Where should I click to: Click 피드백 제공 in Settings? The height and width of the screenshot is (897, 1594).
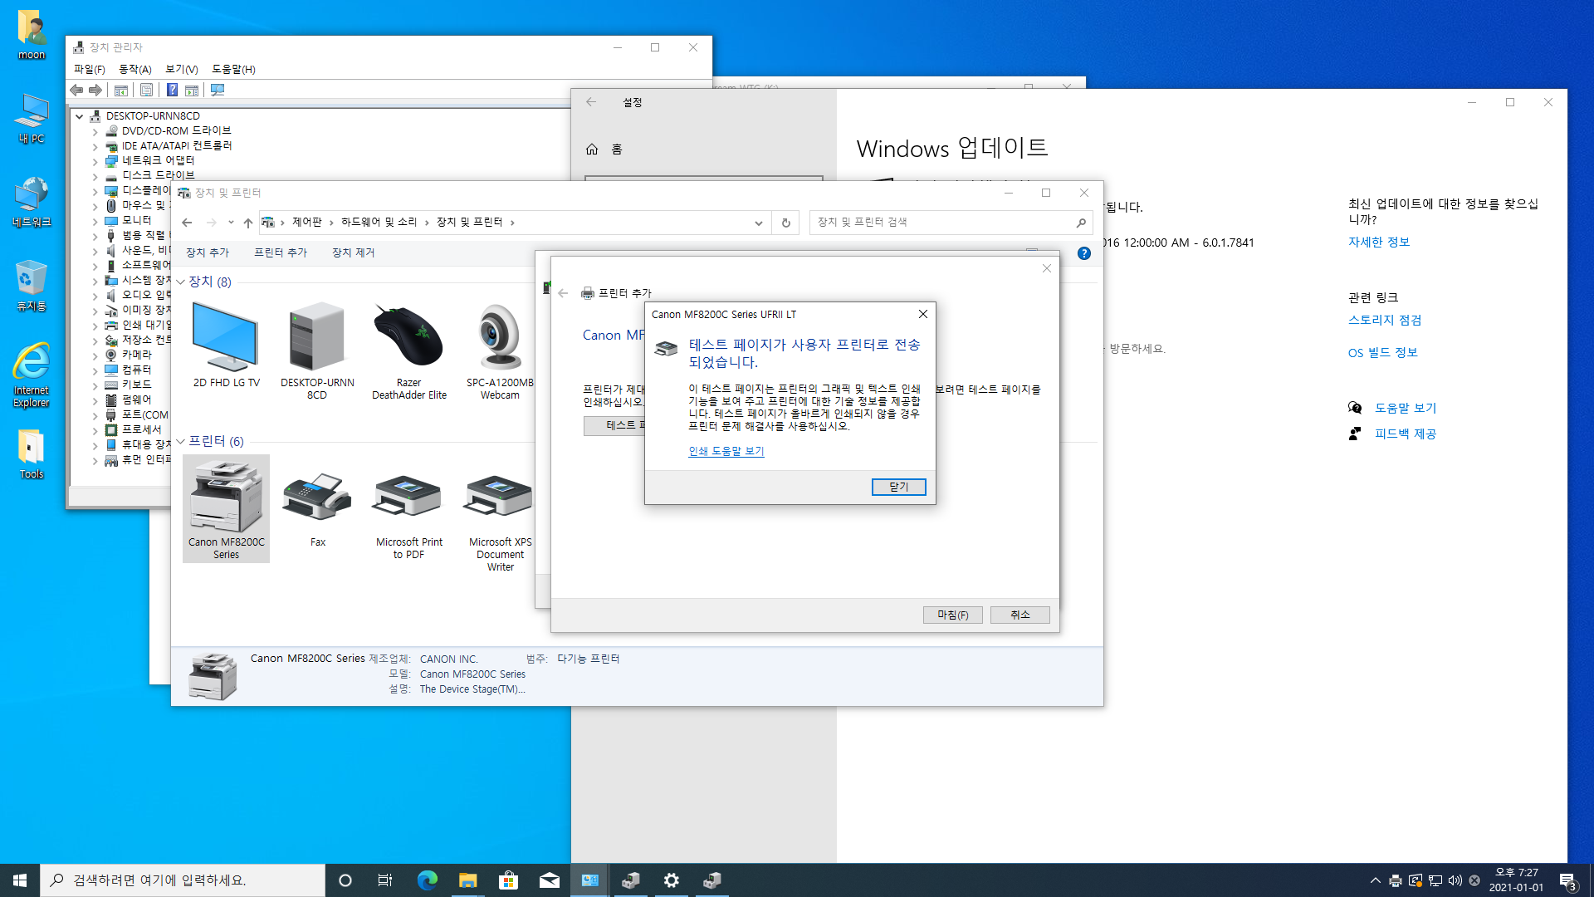pos(1405,434)
